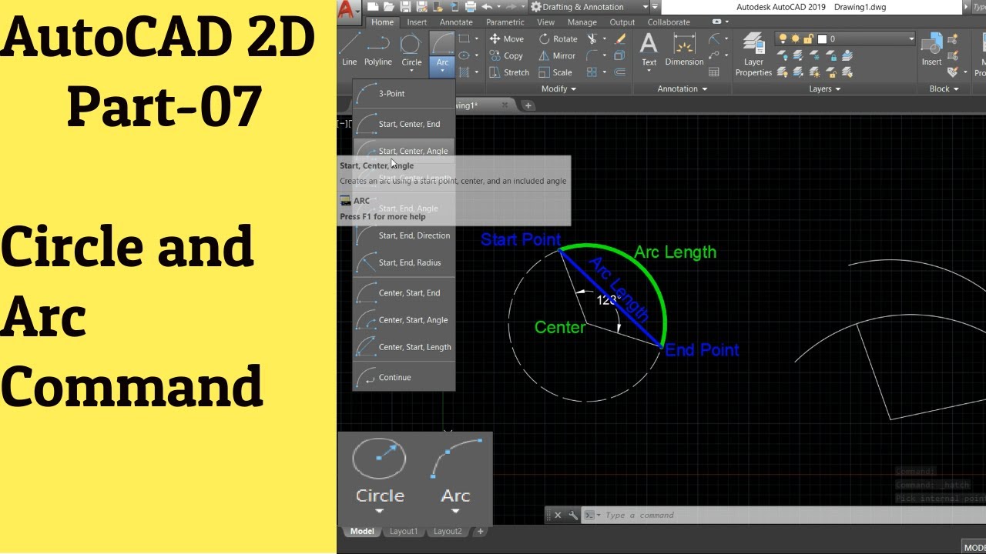The image size is (986, 554).
Task: Click the Redo arrow
Action: [511, 6]
